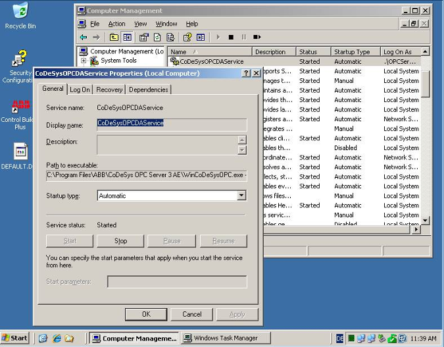Image resolution: width=444 pixels, height=347 pixels.
Task: Click the green checkmark tray icon
Action: click(392, 338)
